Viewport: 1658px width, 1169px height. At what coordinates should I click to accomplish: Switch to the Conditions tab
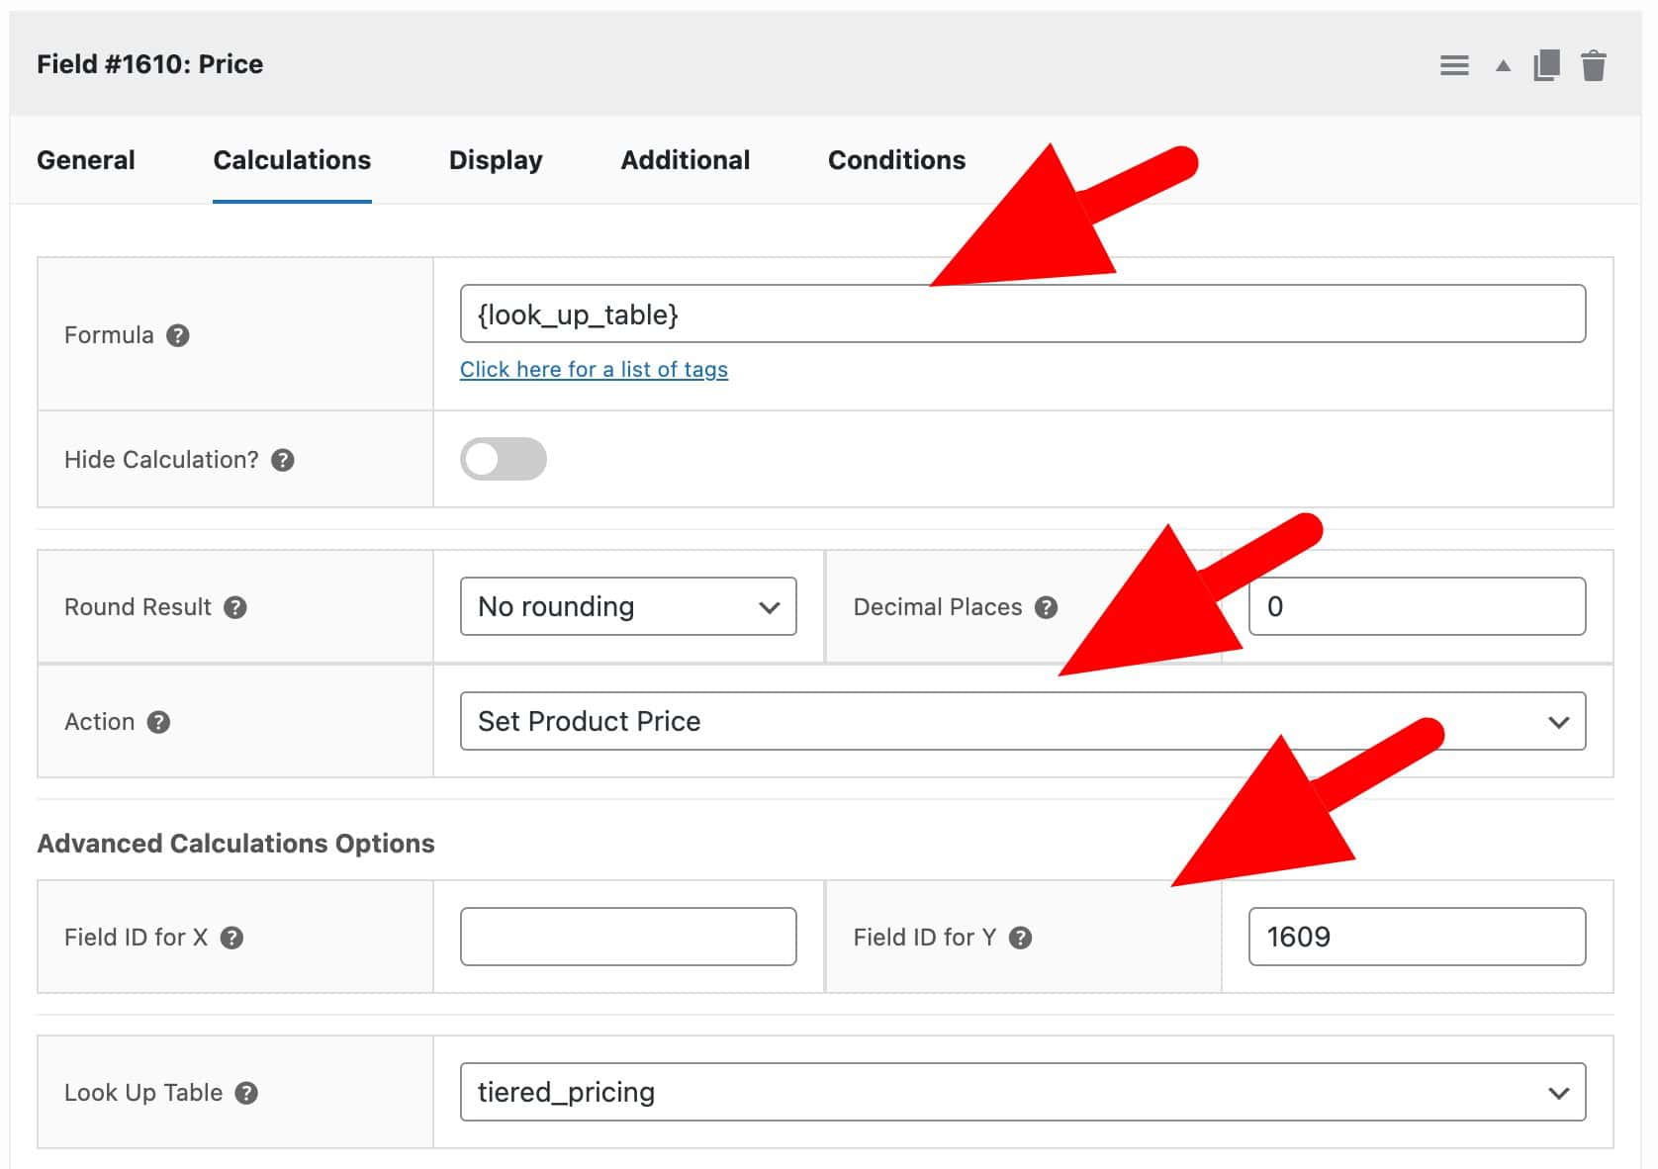[x=895, y=160]
